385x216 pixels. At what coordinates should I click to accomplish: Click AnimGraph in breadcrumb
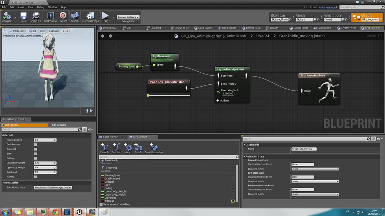coord(236,36)
